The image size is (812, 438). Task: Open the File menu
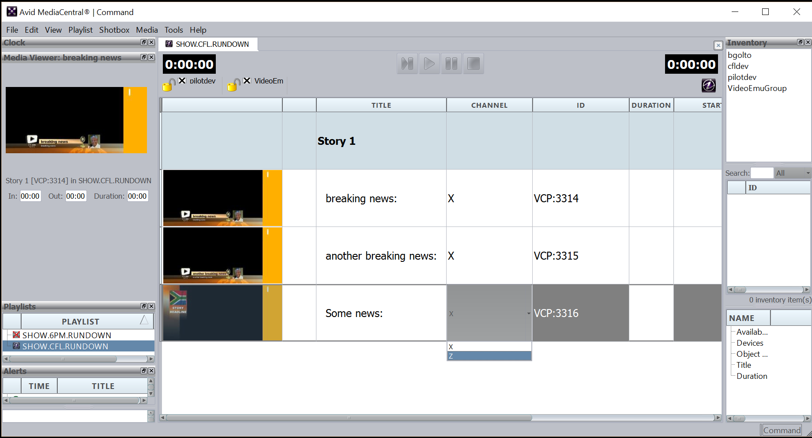pos(12,30)
